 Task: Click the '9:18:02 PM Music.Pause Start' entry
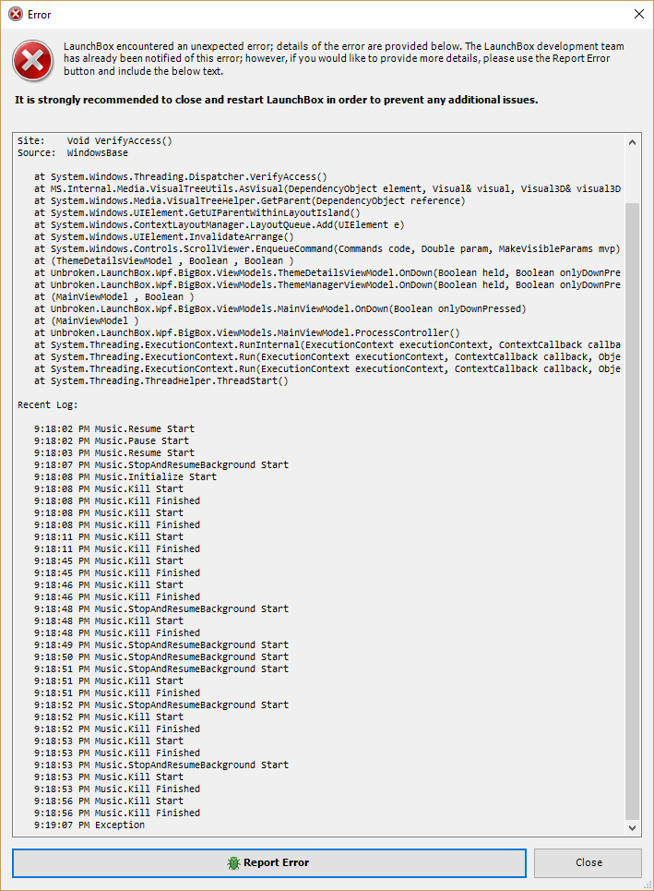112,440
